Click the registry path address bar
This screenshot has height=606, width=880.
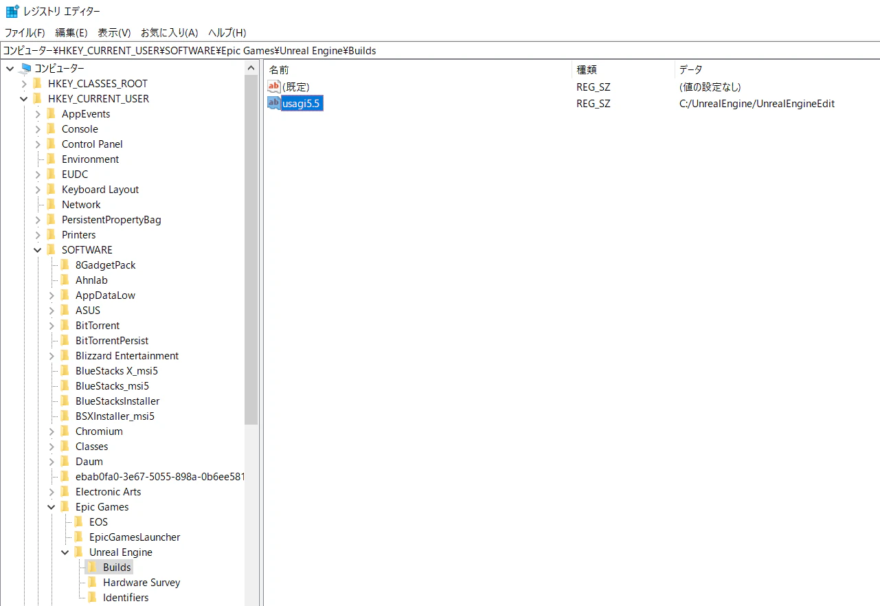click(x=440, y=50)
